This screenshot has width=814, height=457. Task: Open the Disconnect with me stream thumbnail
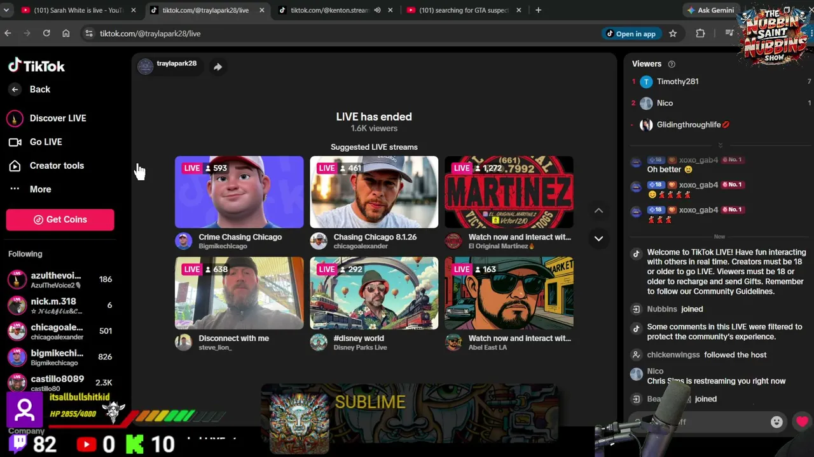(239, 293)
